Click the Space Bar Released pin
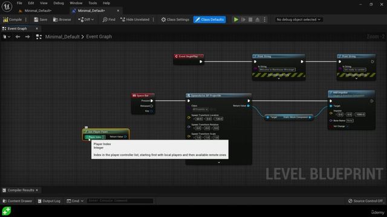The width and height of the screenshot is (387, 217). [152, 106]
